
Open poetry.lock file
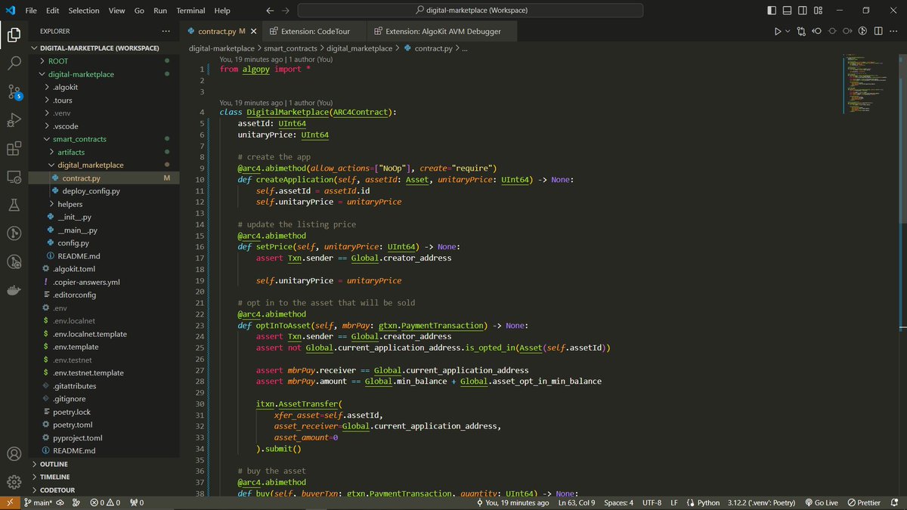[x=103, y=412]
